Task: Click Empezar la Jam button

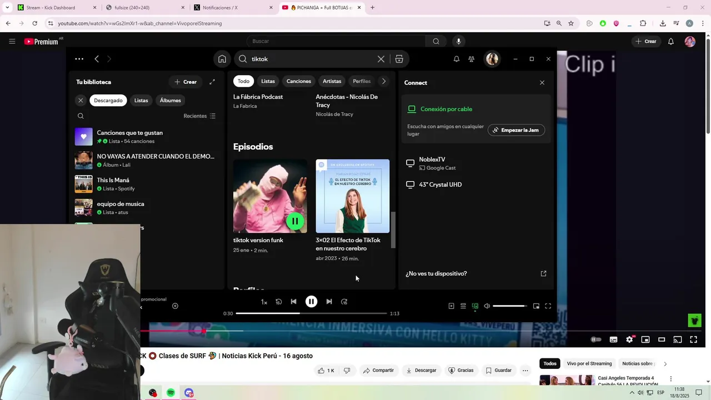Action: 517,130
